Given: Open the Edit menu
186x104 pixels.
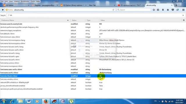Looking at the screenshot, I should tap(6, 1).
